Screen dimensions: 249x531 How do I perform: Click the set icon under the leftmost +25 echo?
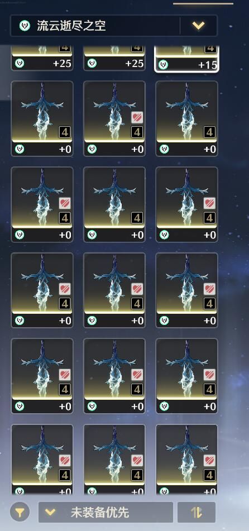[x=20, y=63]
